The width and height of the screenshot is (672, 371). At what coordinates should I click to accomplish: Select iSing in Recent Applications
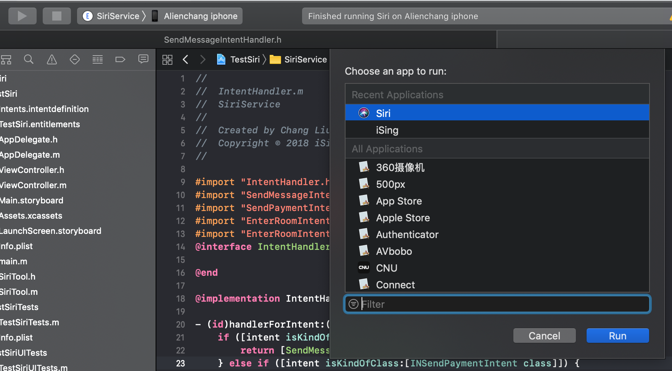pyautogui.click(x=497, y=130)
